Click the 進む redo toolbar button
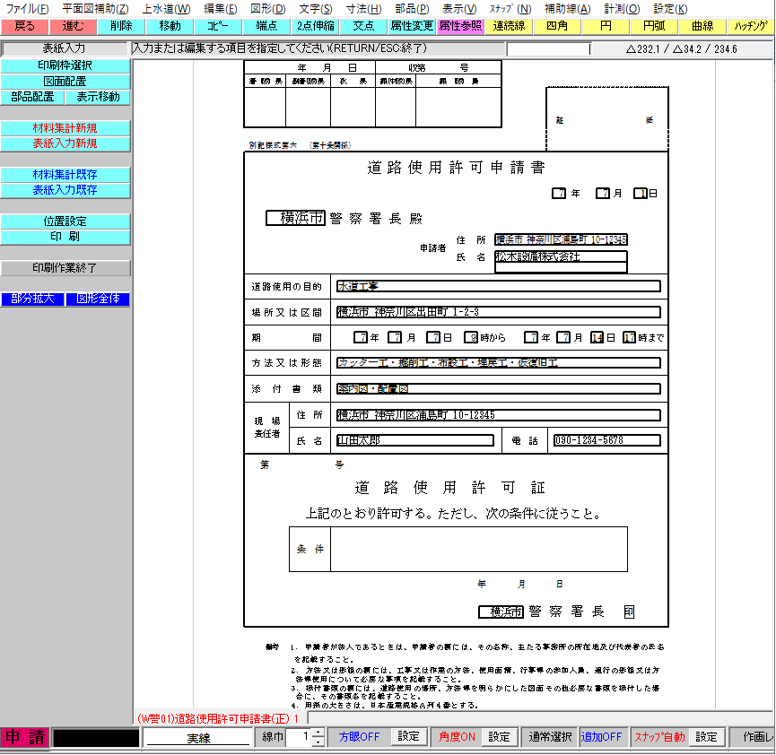The width and height of the screenshot is (776, 755). click(x=74, y=26)
